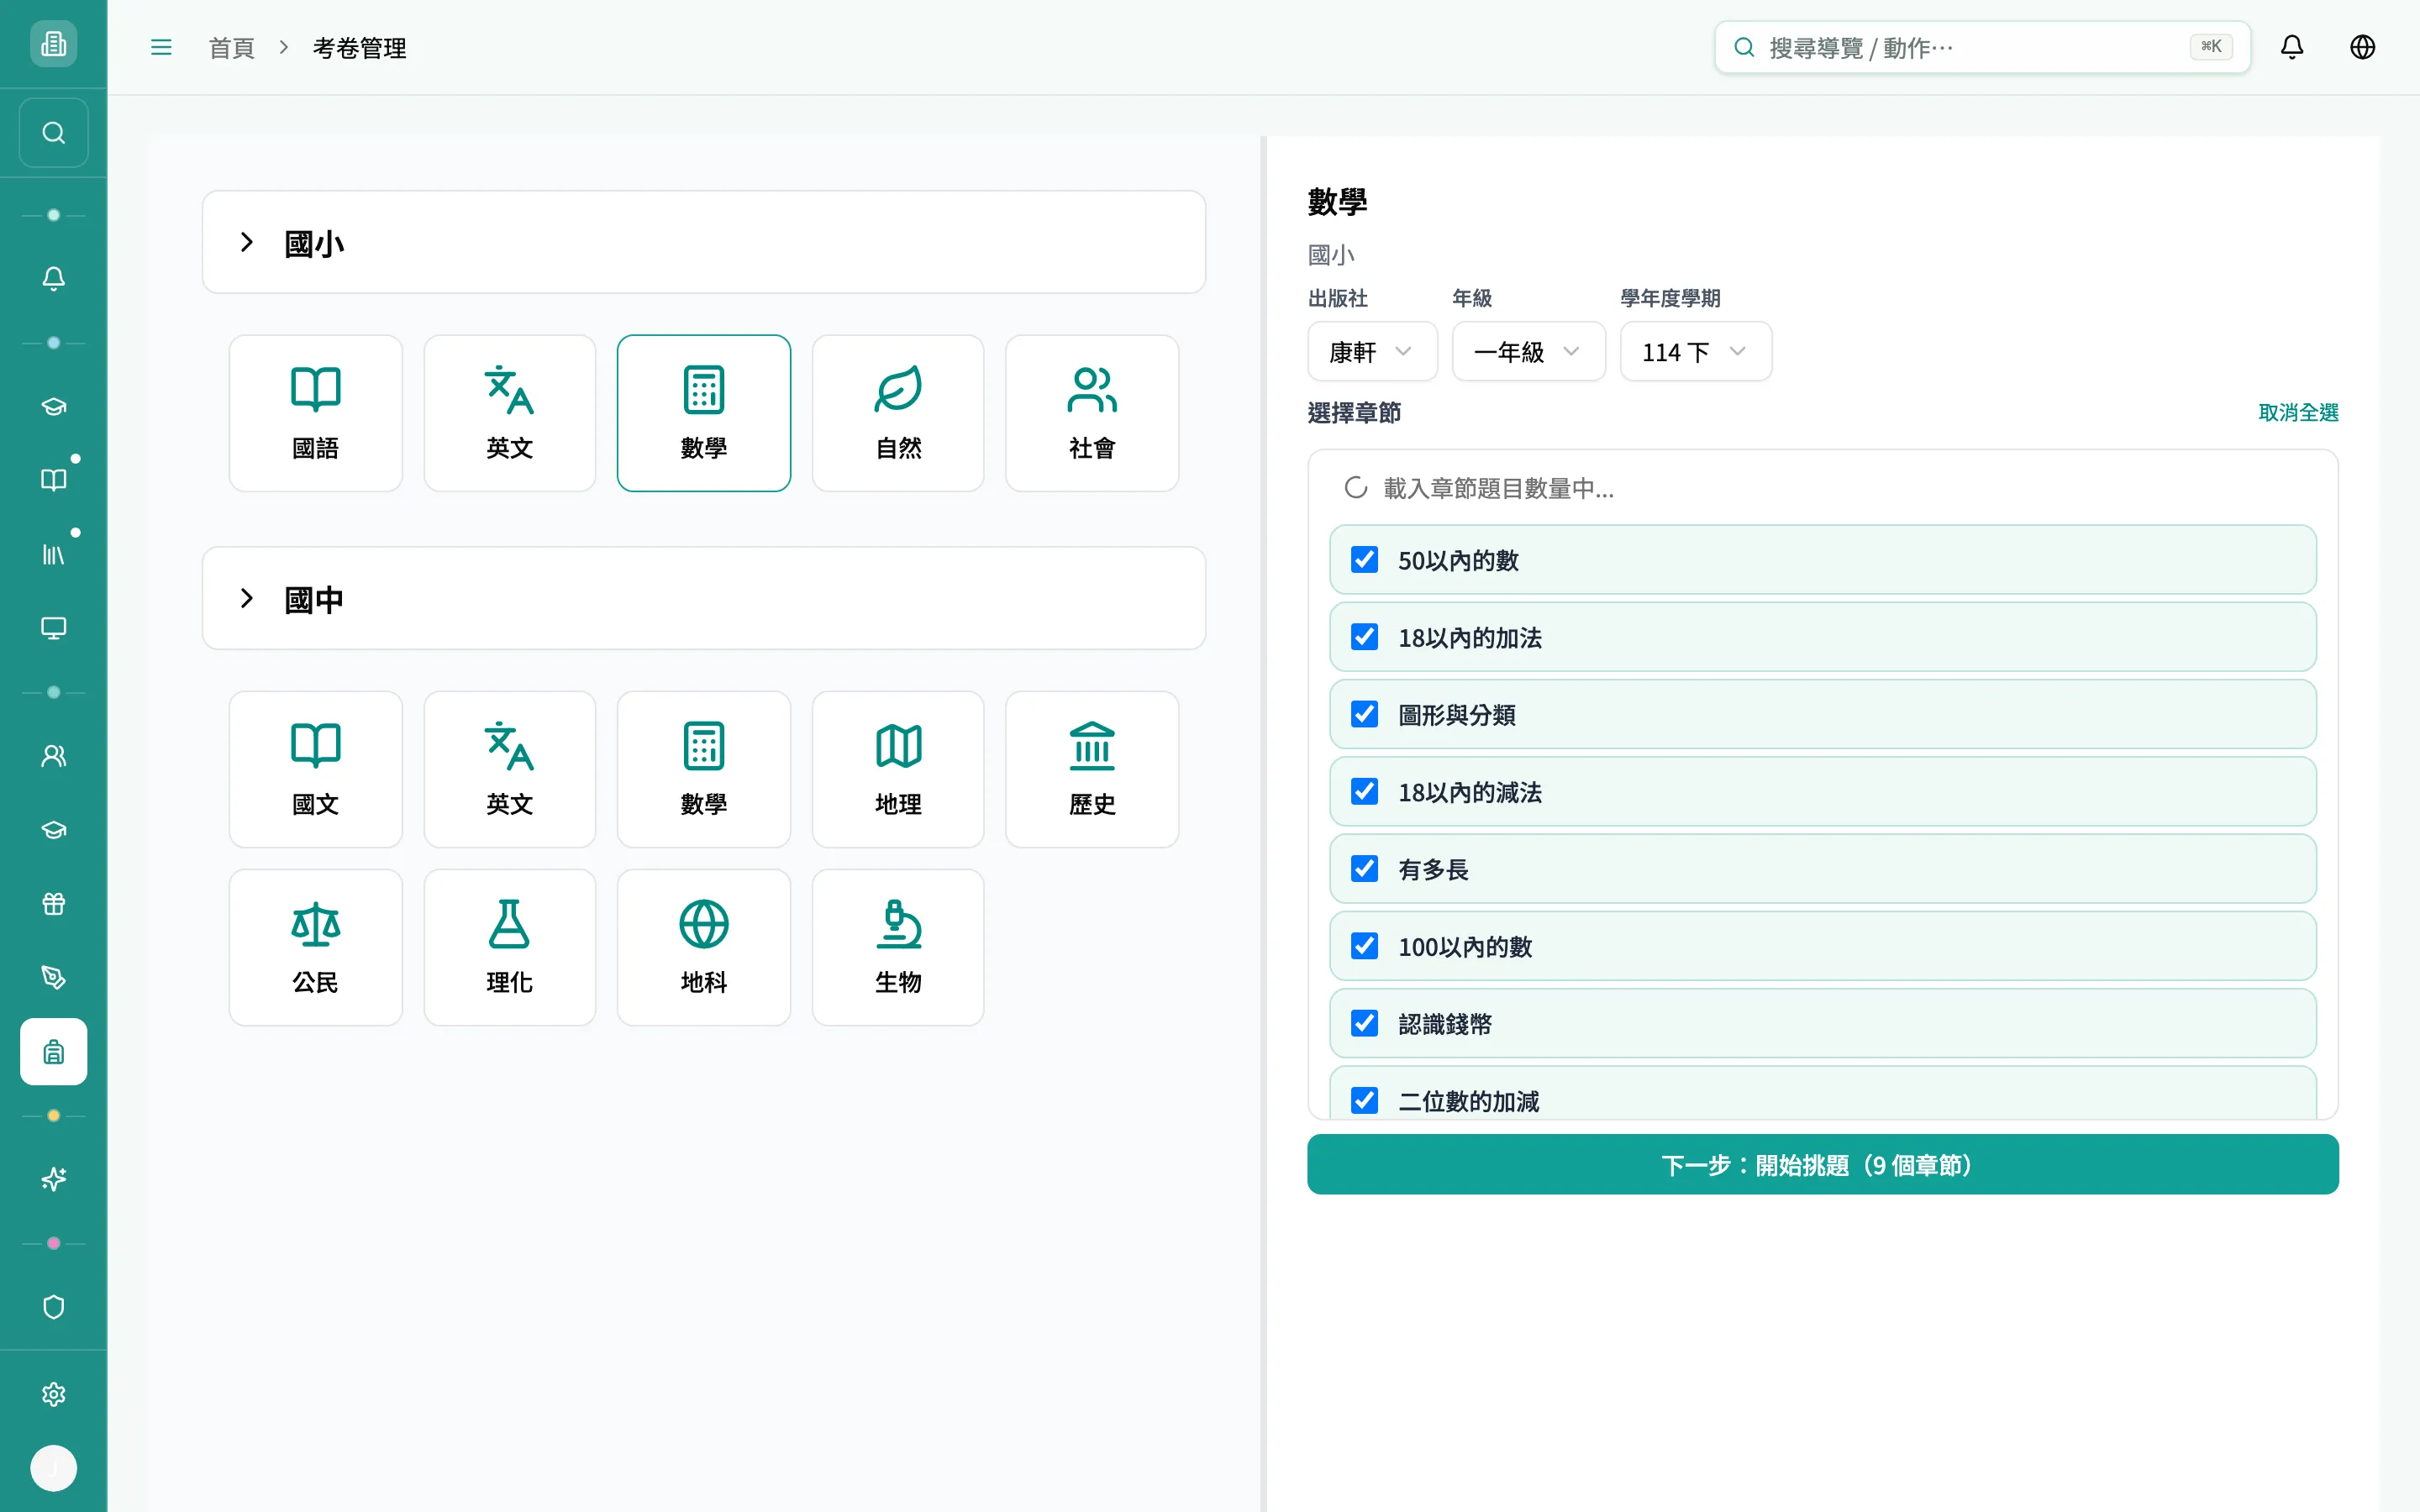This screenshot has width=2420, height=1512.
Task: Open the sidebar search icon
Action: (x=53, y=133)
